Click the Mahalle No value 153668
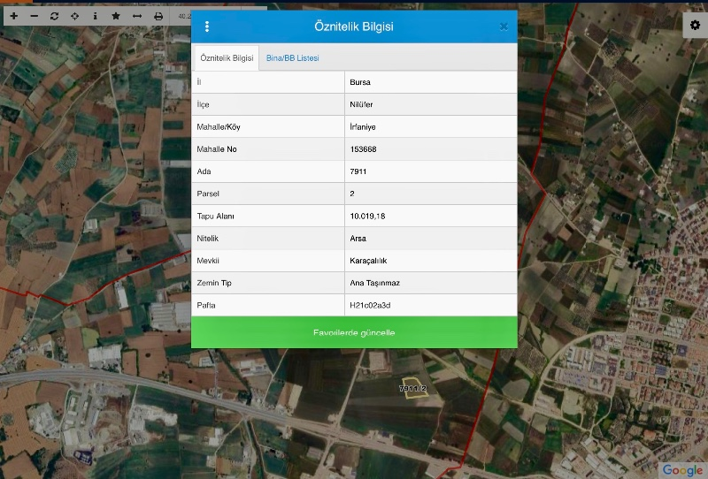The image size is (708, 479). (x=364, y=149)
